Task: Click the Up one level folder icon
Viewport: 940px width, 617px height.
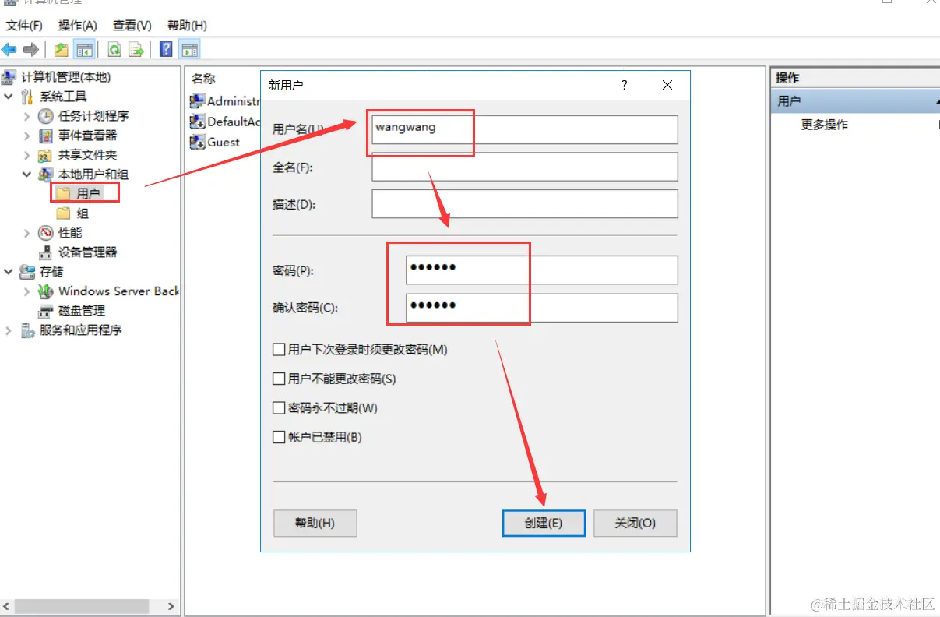Action: coord(62,50)
